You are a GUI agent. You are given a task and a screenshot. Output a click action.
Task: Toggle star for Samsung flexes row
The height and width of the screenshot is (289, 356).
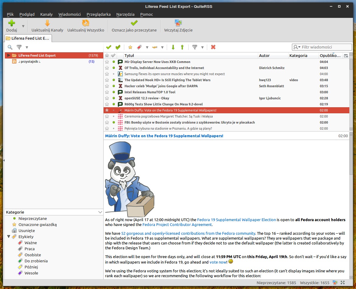(107, 74)
